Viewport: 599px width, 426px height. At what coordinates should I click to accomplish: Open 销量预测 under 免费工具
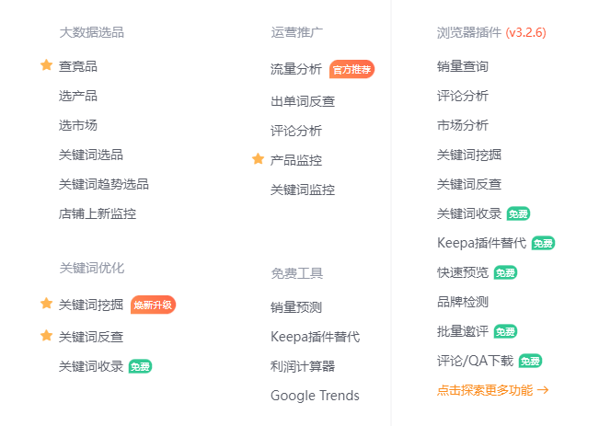[x=296, y=307]
